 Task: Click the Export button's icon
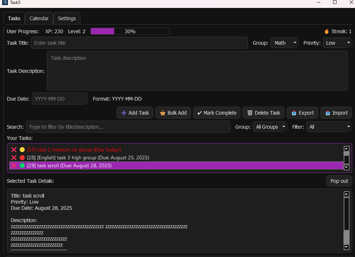[294, 113]
